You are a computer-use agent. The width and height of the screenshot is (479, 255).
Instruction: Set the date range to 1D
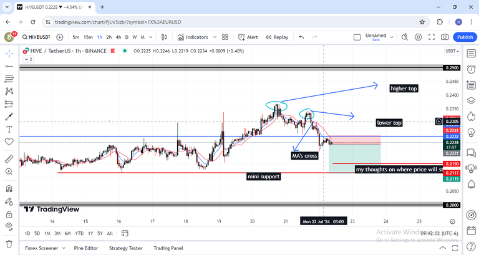click(27, 233)
